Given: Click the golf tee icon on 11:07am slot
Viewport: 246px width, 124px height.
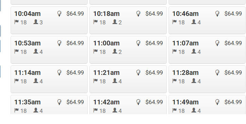Looking at the screenshot, I should [217, 43].
